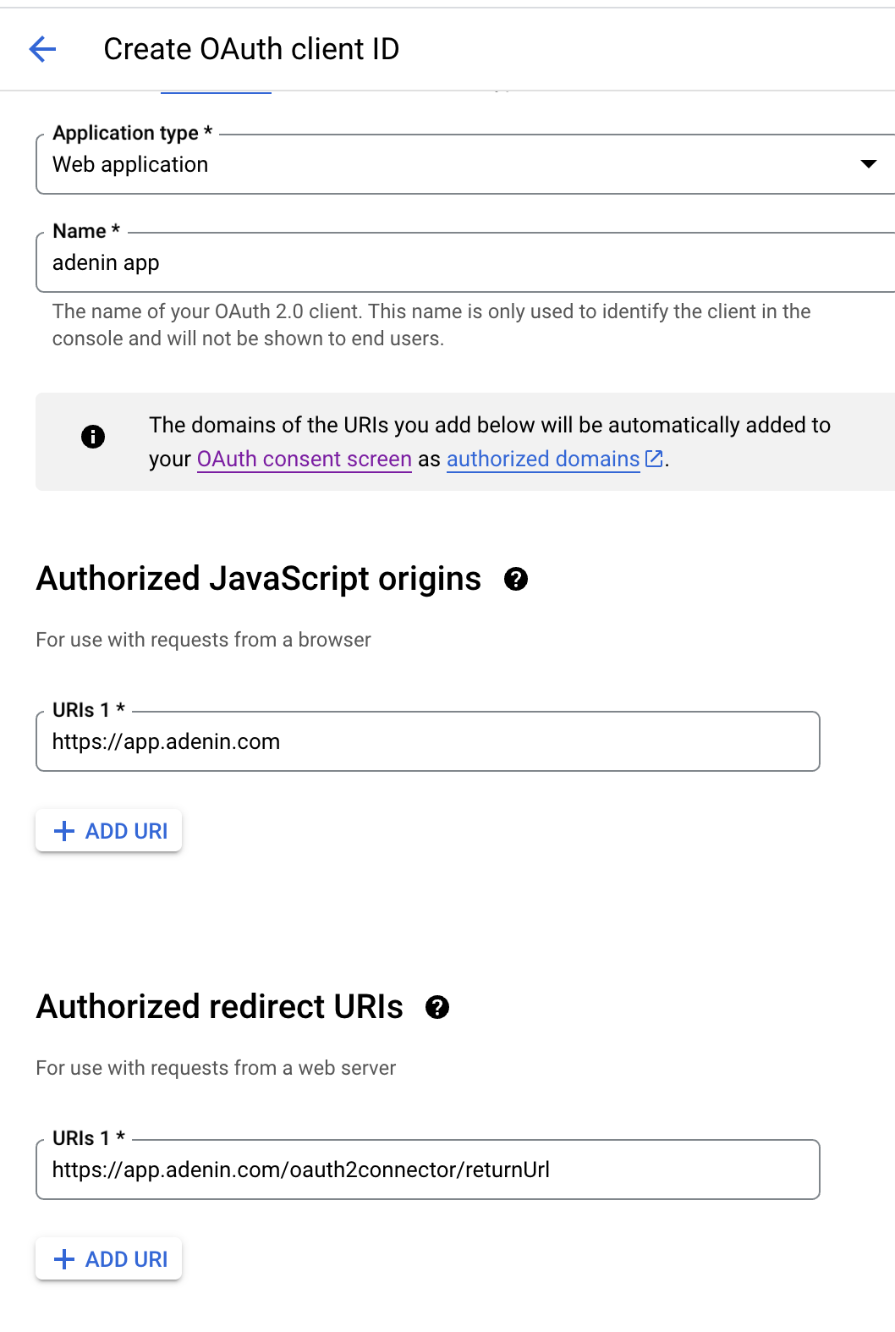Click the Create OAuth client ID title
The height and width of the screenshot is (1332, 895).
click(251, 49)
